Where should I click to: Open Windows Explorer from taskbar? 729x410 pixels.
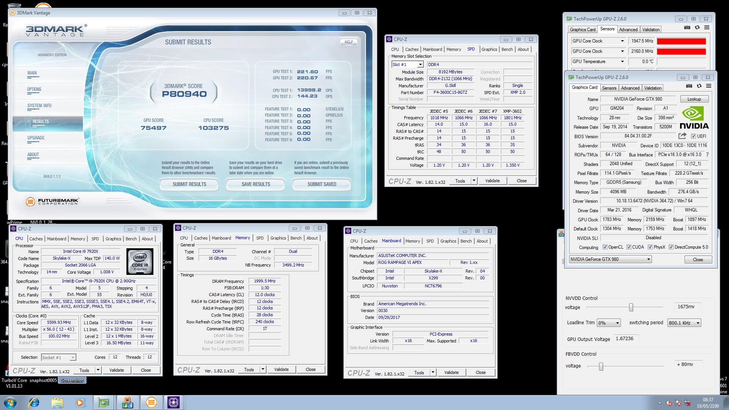(x=57, y=402)
